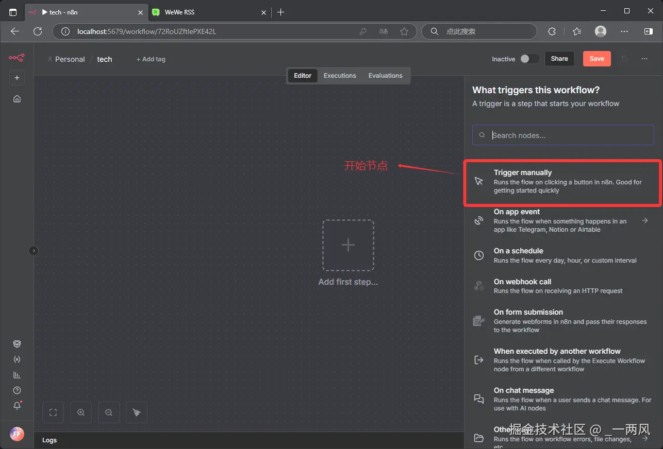
Task: Zoom in on the workflow canvas
Action: [81, 412]
